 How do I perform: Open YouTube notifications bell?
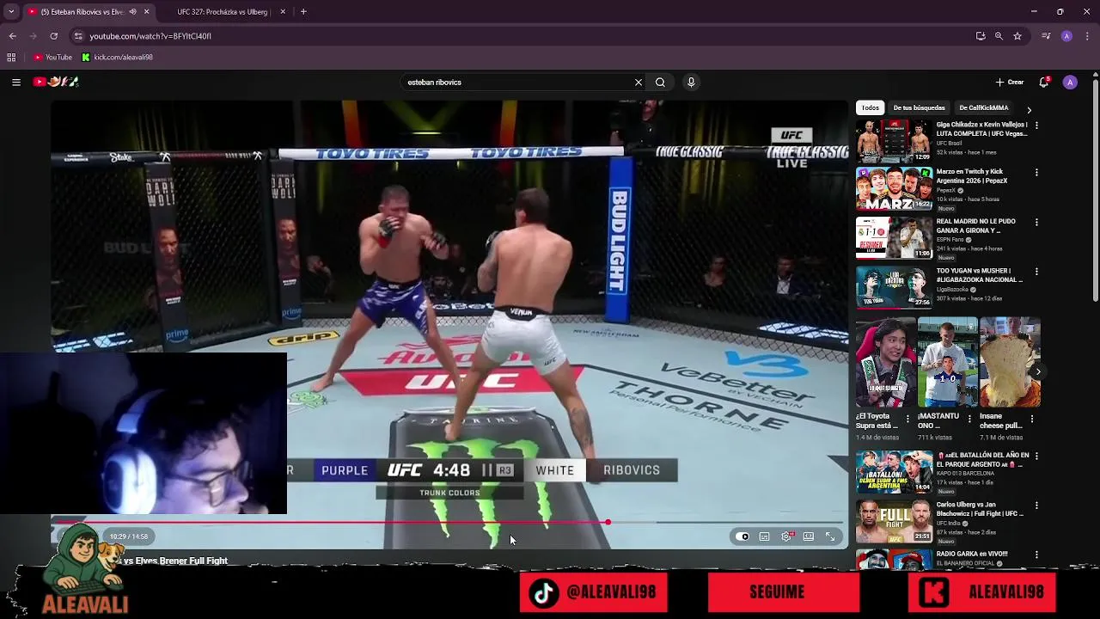pos(1043,83)
